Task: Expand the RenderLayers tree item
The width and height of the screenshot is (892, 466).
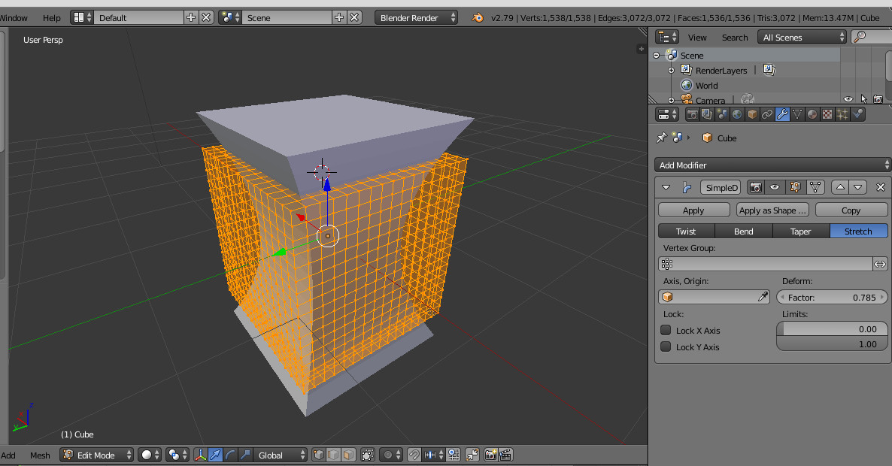Action: click(x=672, y=71)
